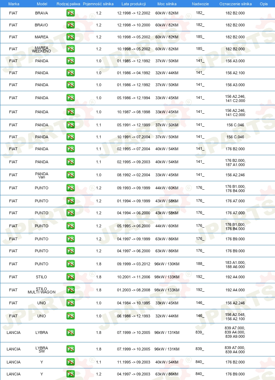The width and height of the screenshot is (275, 380).
Task: Select the BRAVA model cell
Action: pos(41,13)
